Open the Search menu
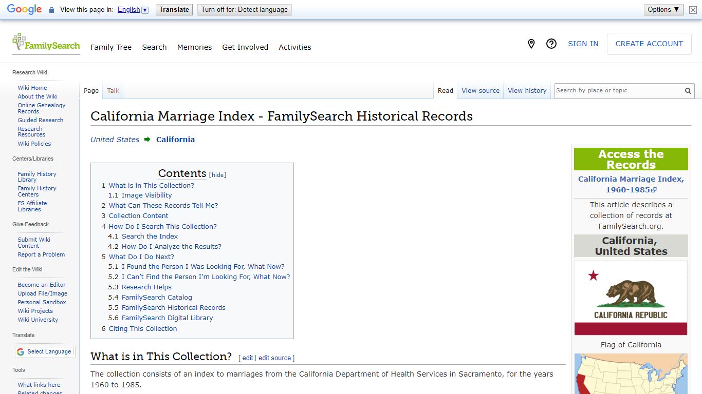Viewport: 702px width, 394px height. pyautogui.click(x=154, y=47)
